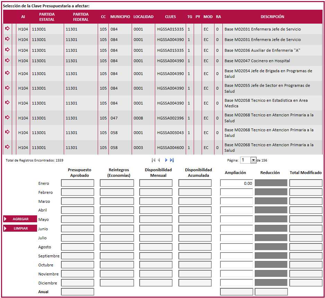Click the Junio Ampliación input field

click(236, 229)
